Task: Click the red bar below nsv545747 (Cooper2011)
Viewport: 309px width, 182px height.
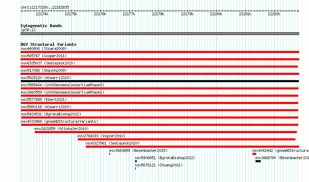Action: [160, 59]
